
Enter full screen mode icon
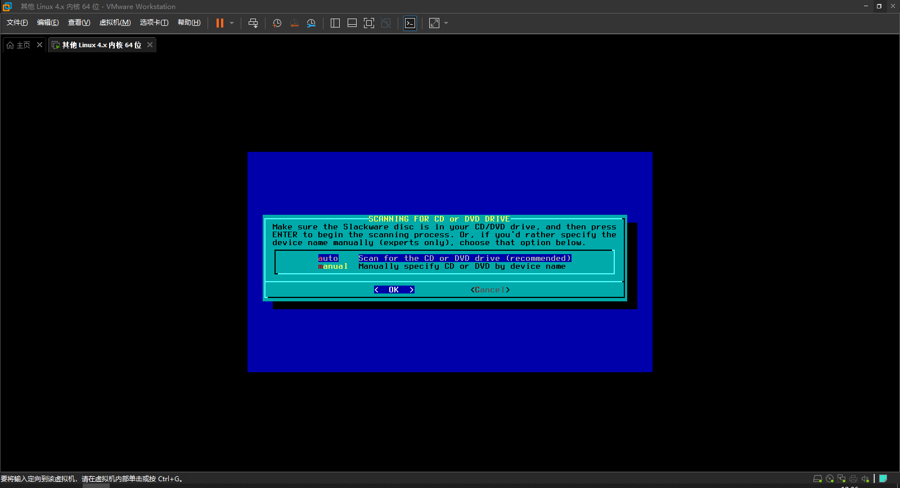369,23
